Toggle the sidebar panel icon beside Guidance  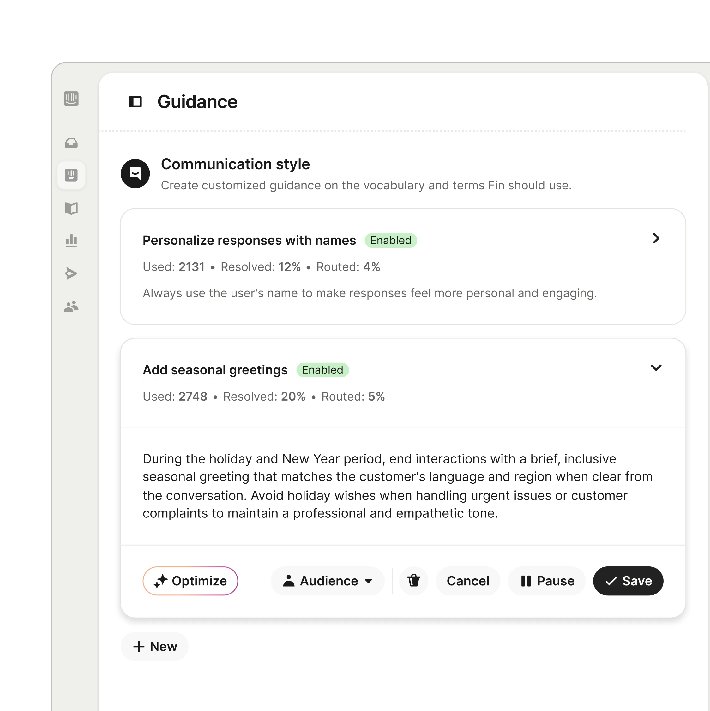click(135, 102)
